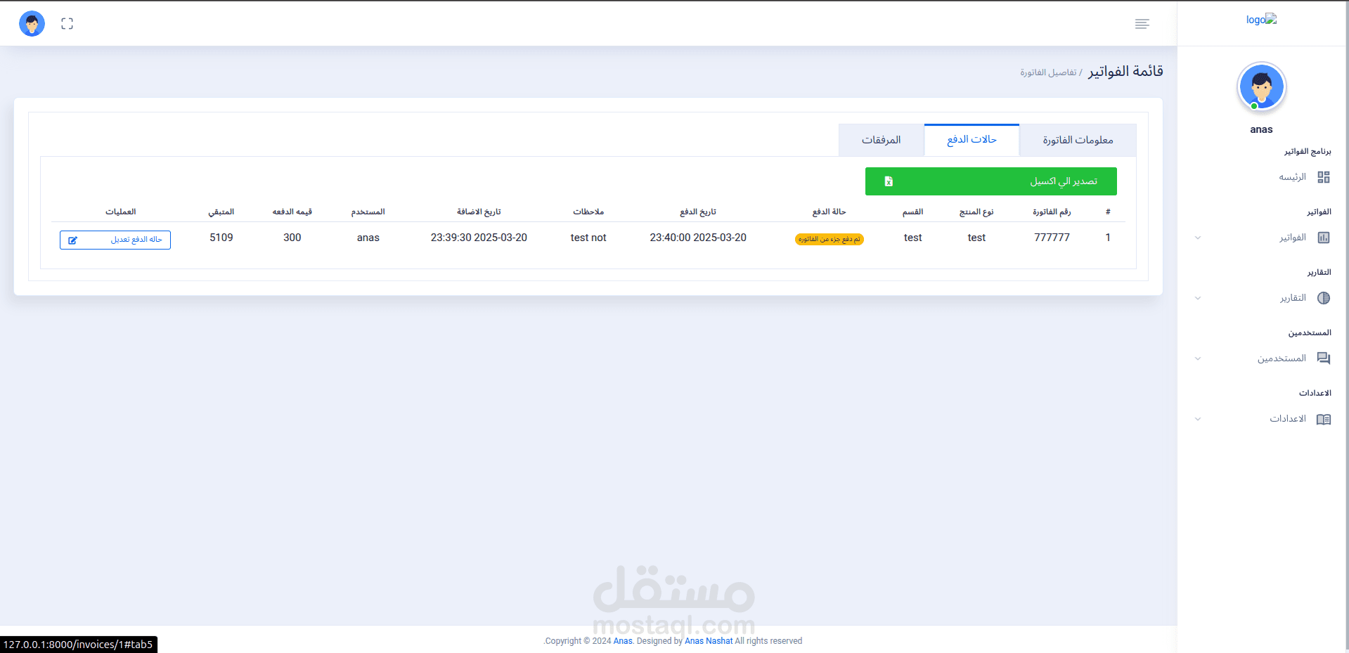
Task: Expand the الاعدادات sidebar chevron
Action: point(1198,419)
